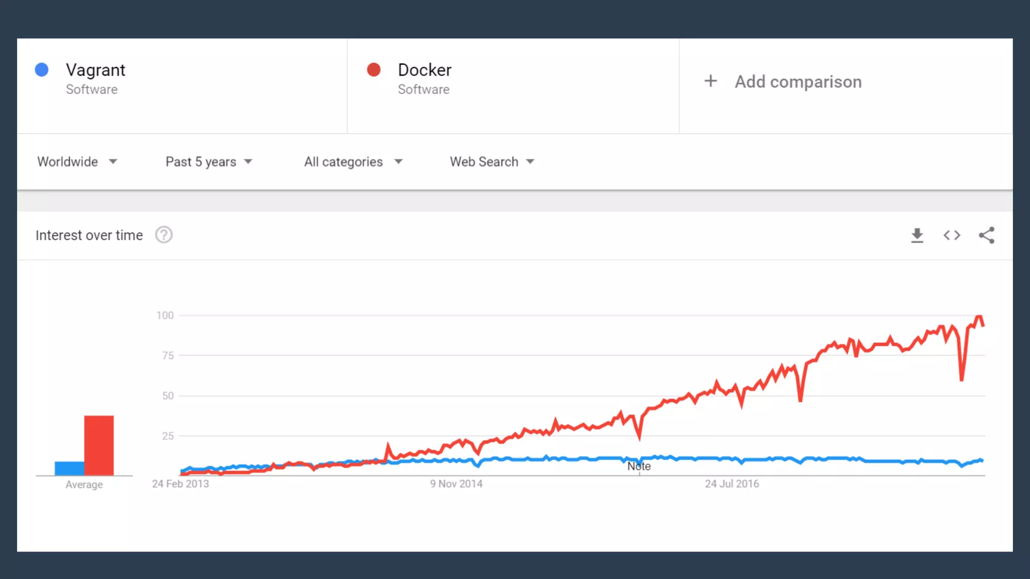This screenshot has height=579, width=1030.
Task: Click the 9 Nov 2014 axis label
Action: tap(456, 484)
